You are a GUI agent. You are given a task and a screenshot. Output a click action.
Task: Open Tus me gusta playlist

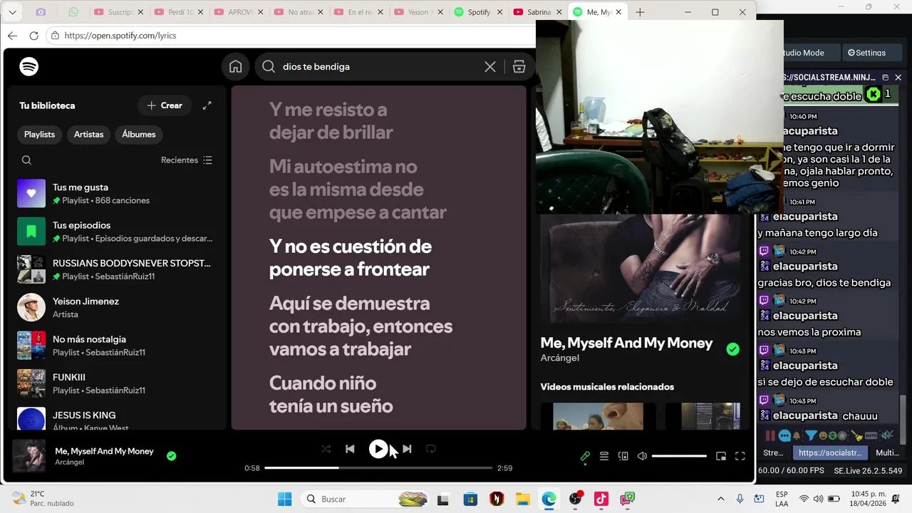pyautogui.click(x=115, y=194)
